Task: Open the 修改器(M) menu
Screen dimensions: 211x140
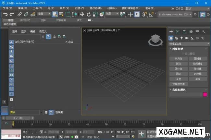Action: click(x=96, y=8)
